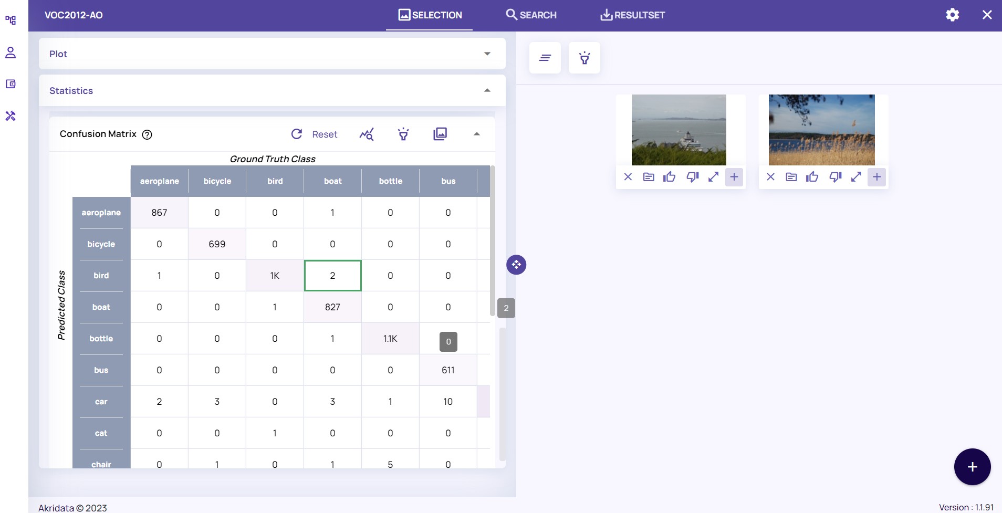This screenshot has width=1002, height=513.
Task: Thumbs down the first thumbnail
Action: (693, 177)
